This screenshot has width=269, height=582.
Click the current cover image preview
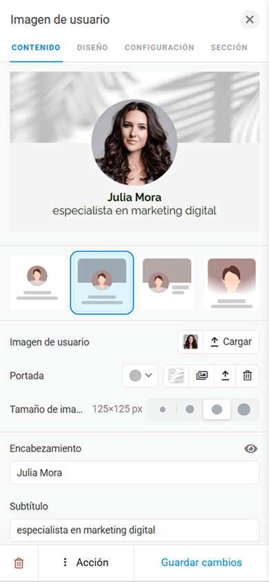point(176,376)
